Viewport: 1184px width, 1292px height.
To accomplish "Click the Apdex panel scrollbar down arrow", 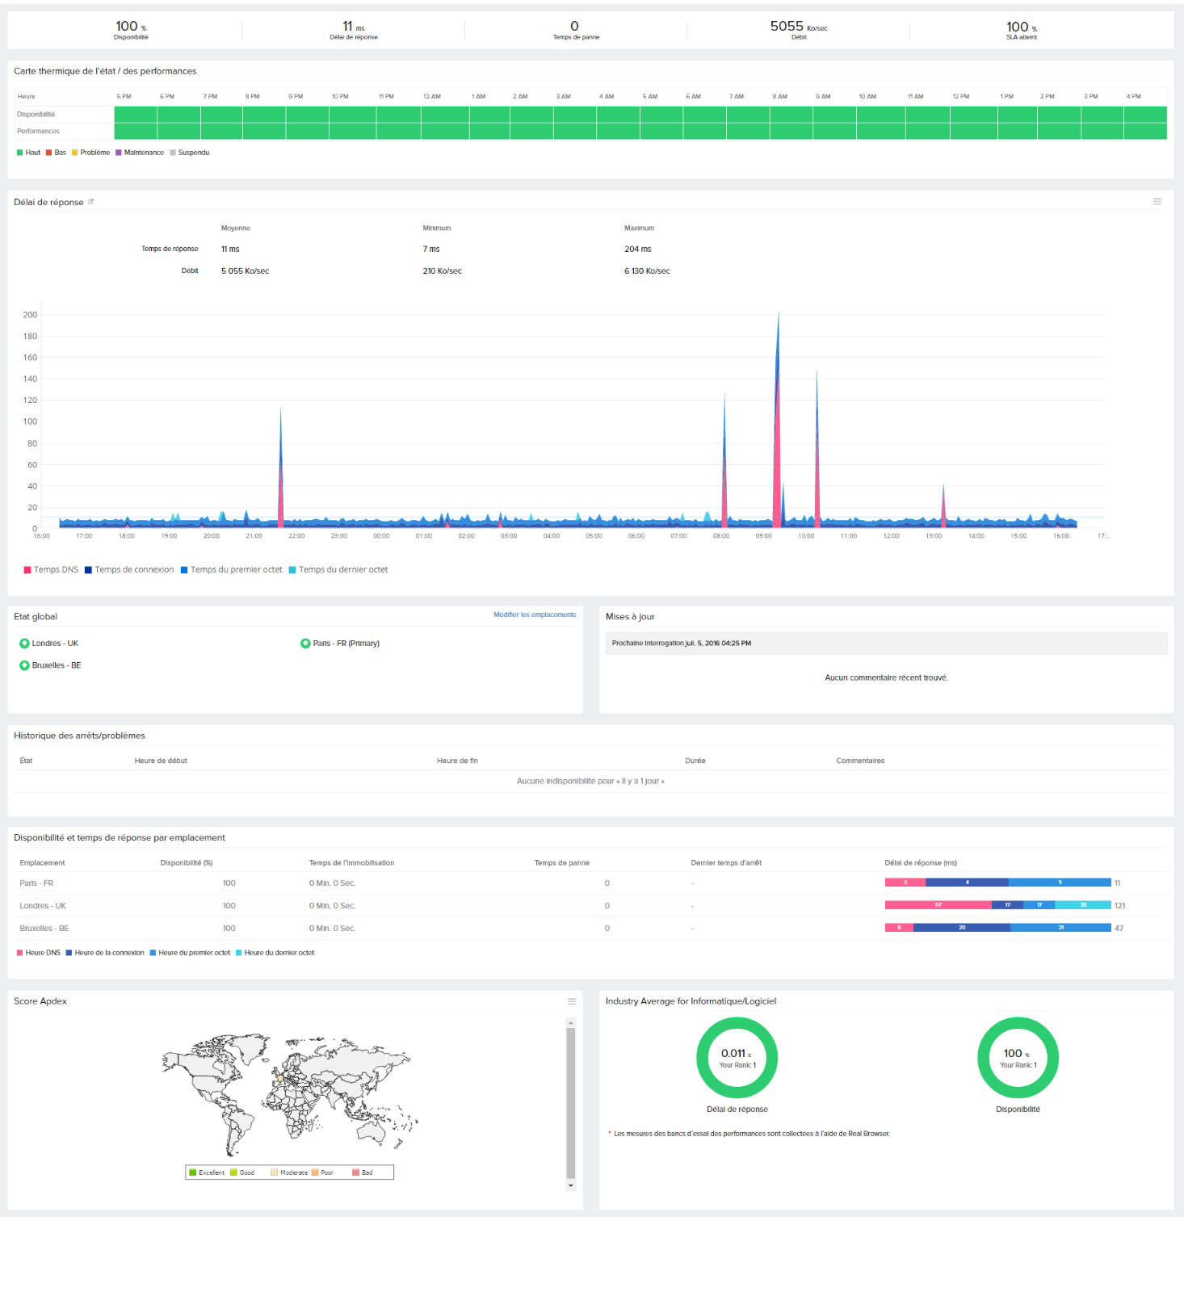I will coord(571,1185).
